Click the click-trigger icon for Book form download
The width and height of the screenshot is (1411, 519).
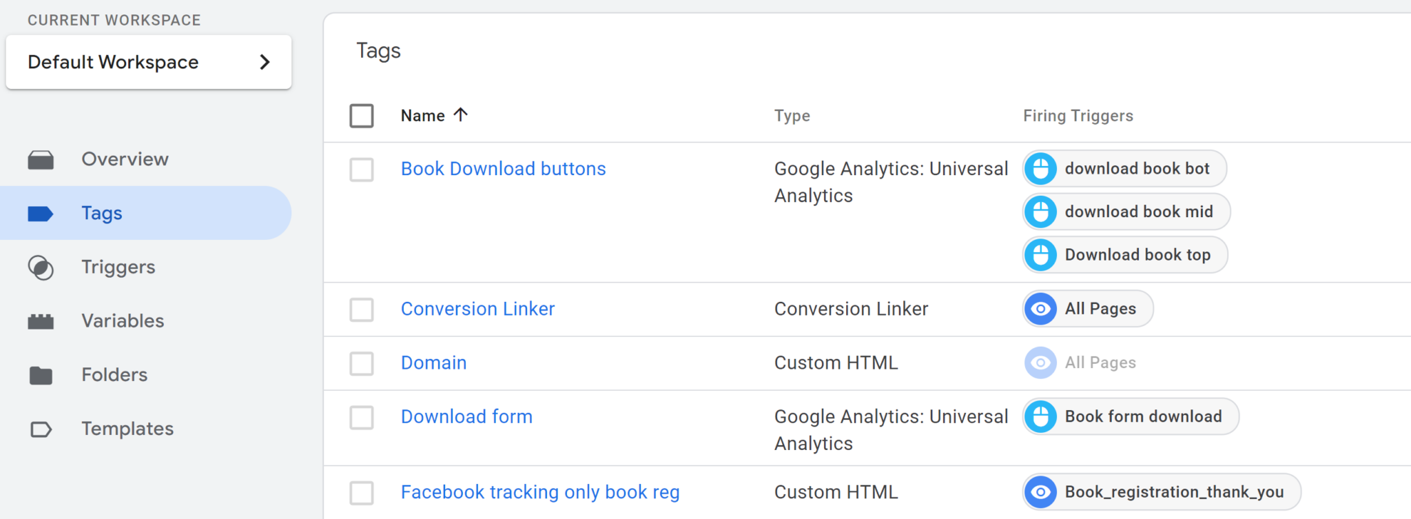coord(1040,417)
